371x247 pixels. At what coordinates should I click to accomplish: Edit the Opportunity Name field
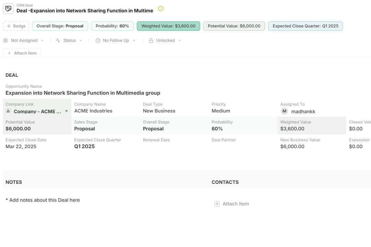click(x=83, y=93)
